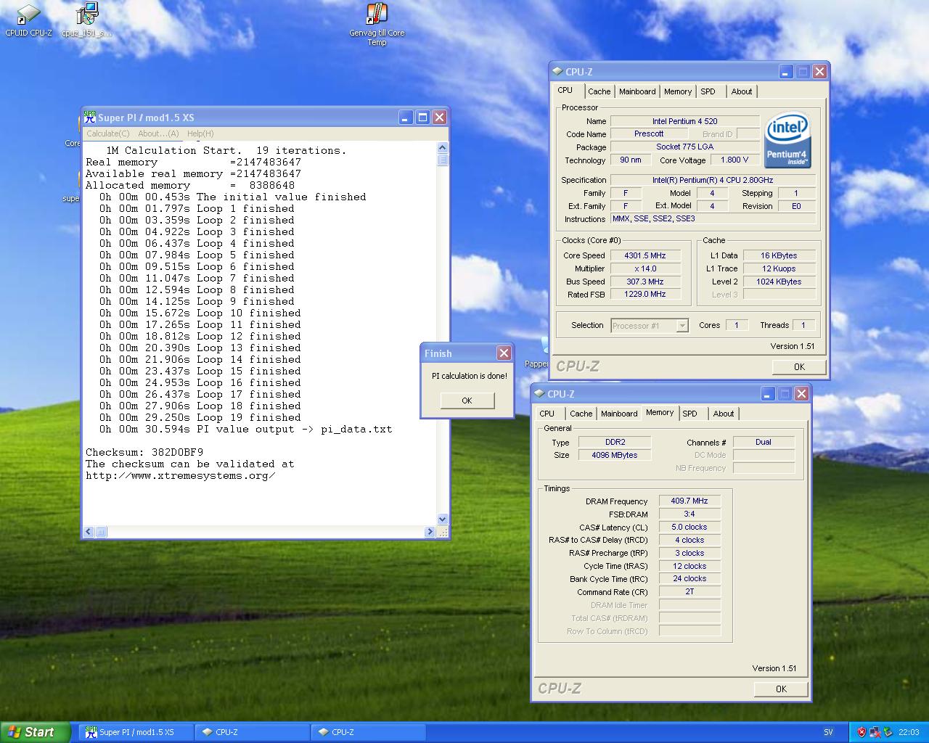This screenshot has width=929, height=743.
Task: Open the Calculate(C) menu in Super PI
Action: [x=108, y=134]
